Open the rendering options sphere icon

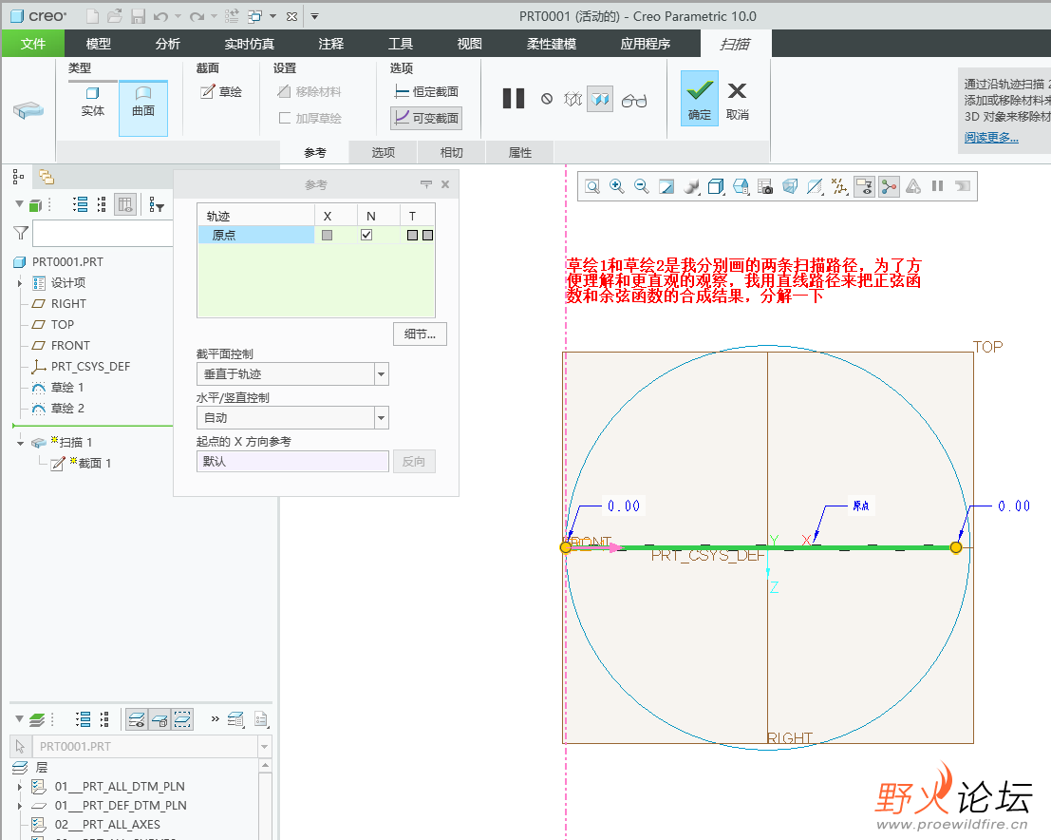click(691, 186)
